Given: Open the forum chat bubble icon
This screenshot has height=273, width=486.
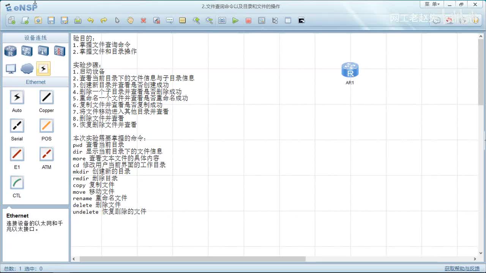Looking at the screenshot, I should 436,20.
